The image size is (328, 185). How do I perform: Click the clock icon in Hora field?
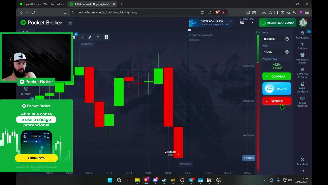(x=287, y=39)
